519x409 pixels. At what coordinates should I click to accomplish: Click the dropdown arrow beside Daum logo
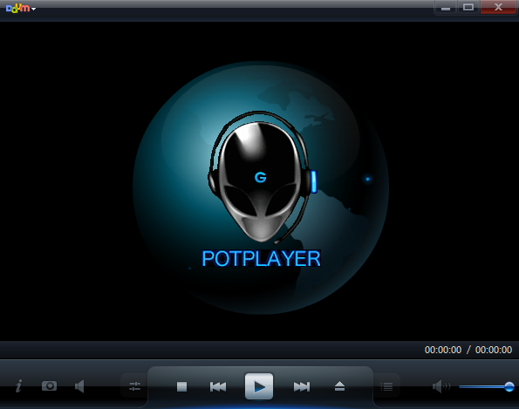pos(33,10)
